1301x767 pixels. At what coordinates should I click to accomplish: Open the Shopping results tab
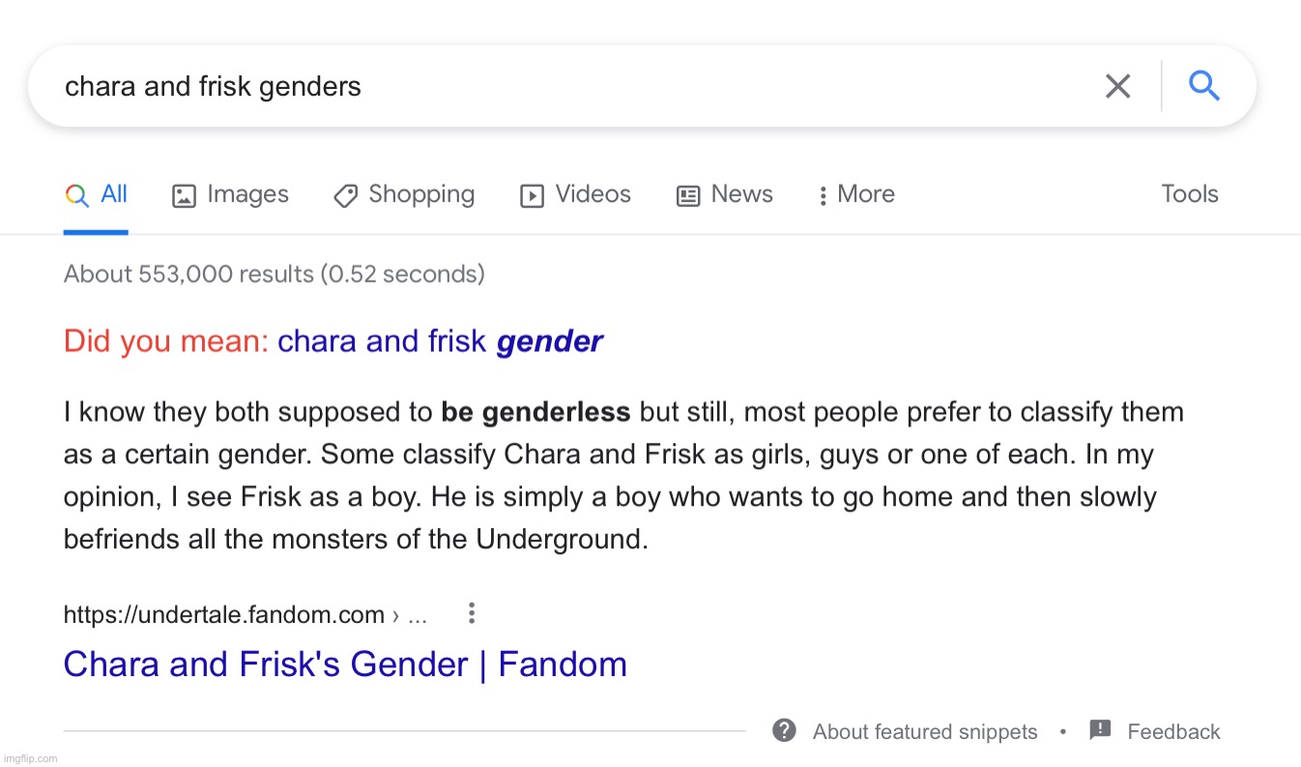click(x=421, y=194)
